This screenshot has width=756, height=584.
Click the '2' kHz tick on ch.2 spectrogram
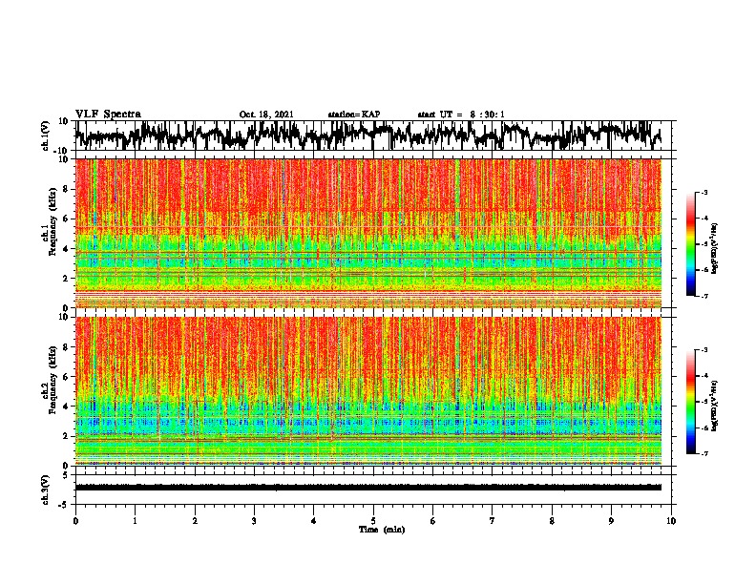click(x=66, y=436)
